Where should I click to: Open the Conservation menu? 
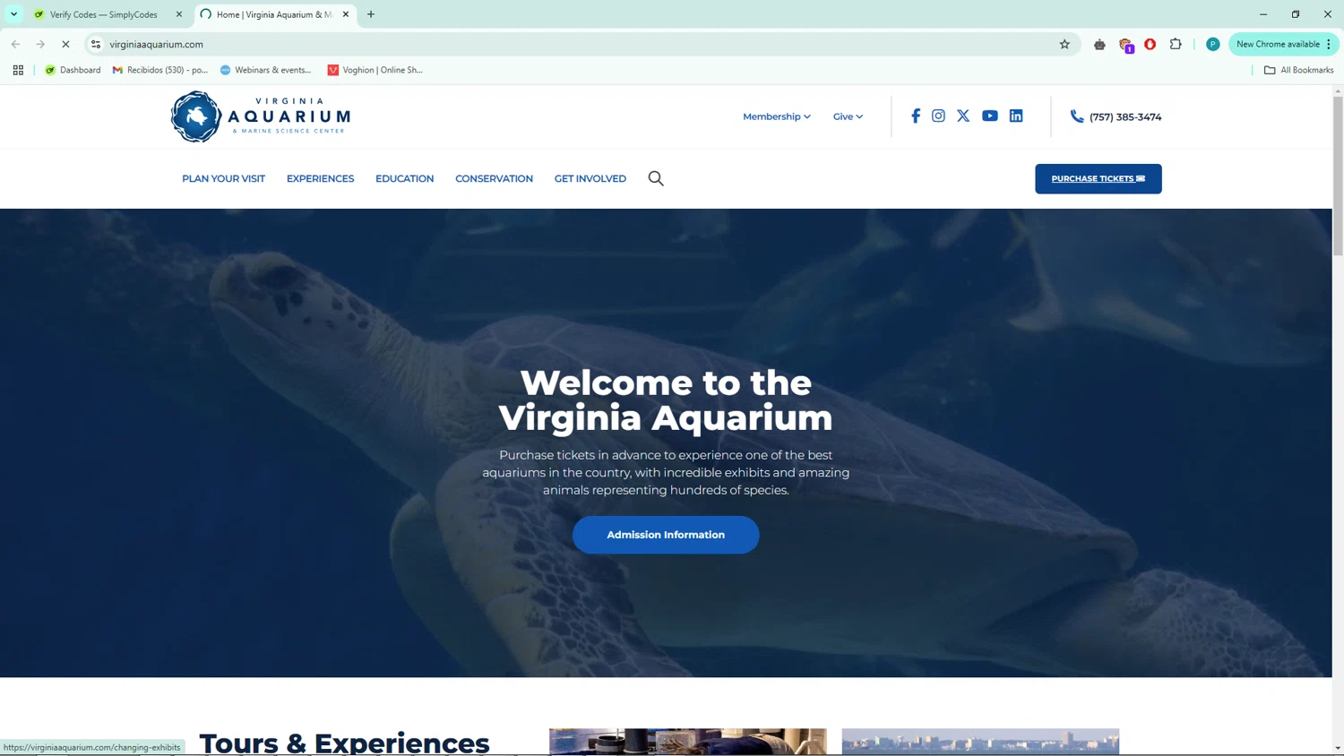click(494, 178)
